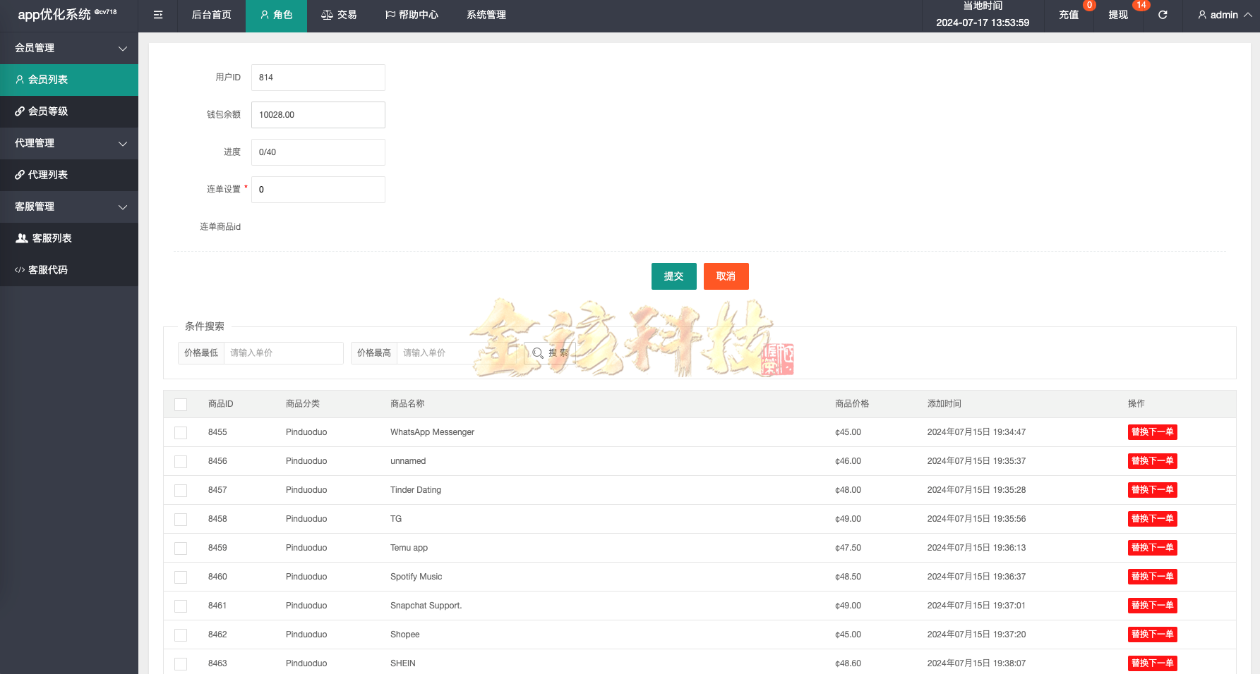The image size is (1260, 674).
Task: Click the 提现 item showing badge 14
Action: coord(1117,15)
